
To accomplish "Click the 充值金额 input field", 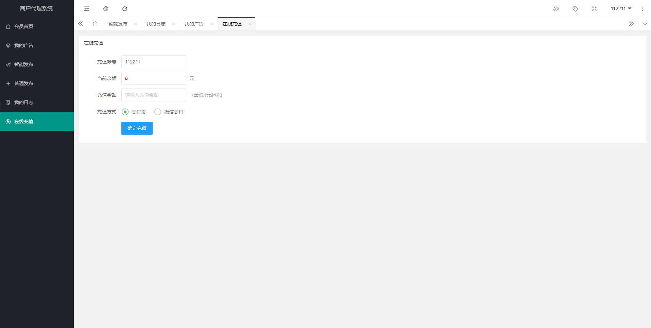I will click(153, 95).
